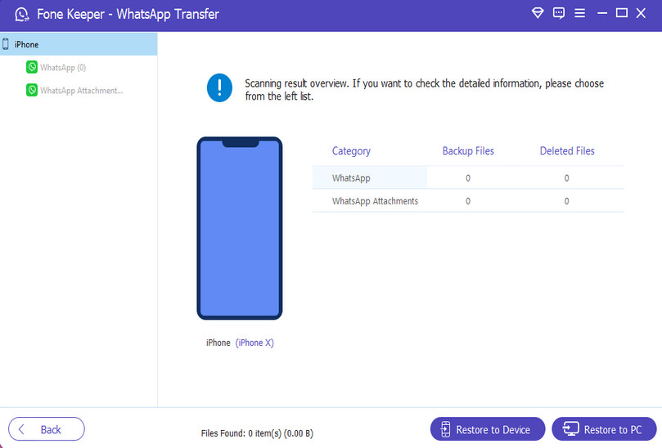Image resolution: width=662 pixels, height=448 pixels.
Task: Click the WhatsApp Attachments green icon
Action: click(31, 90)
